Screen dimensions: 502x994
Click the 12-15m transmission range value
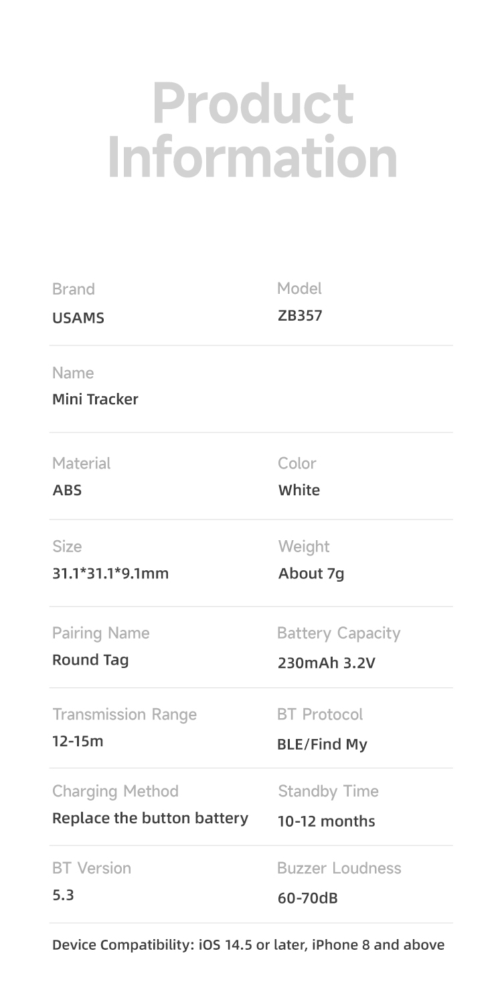[x=78, y=742]
